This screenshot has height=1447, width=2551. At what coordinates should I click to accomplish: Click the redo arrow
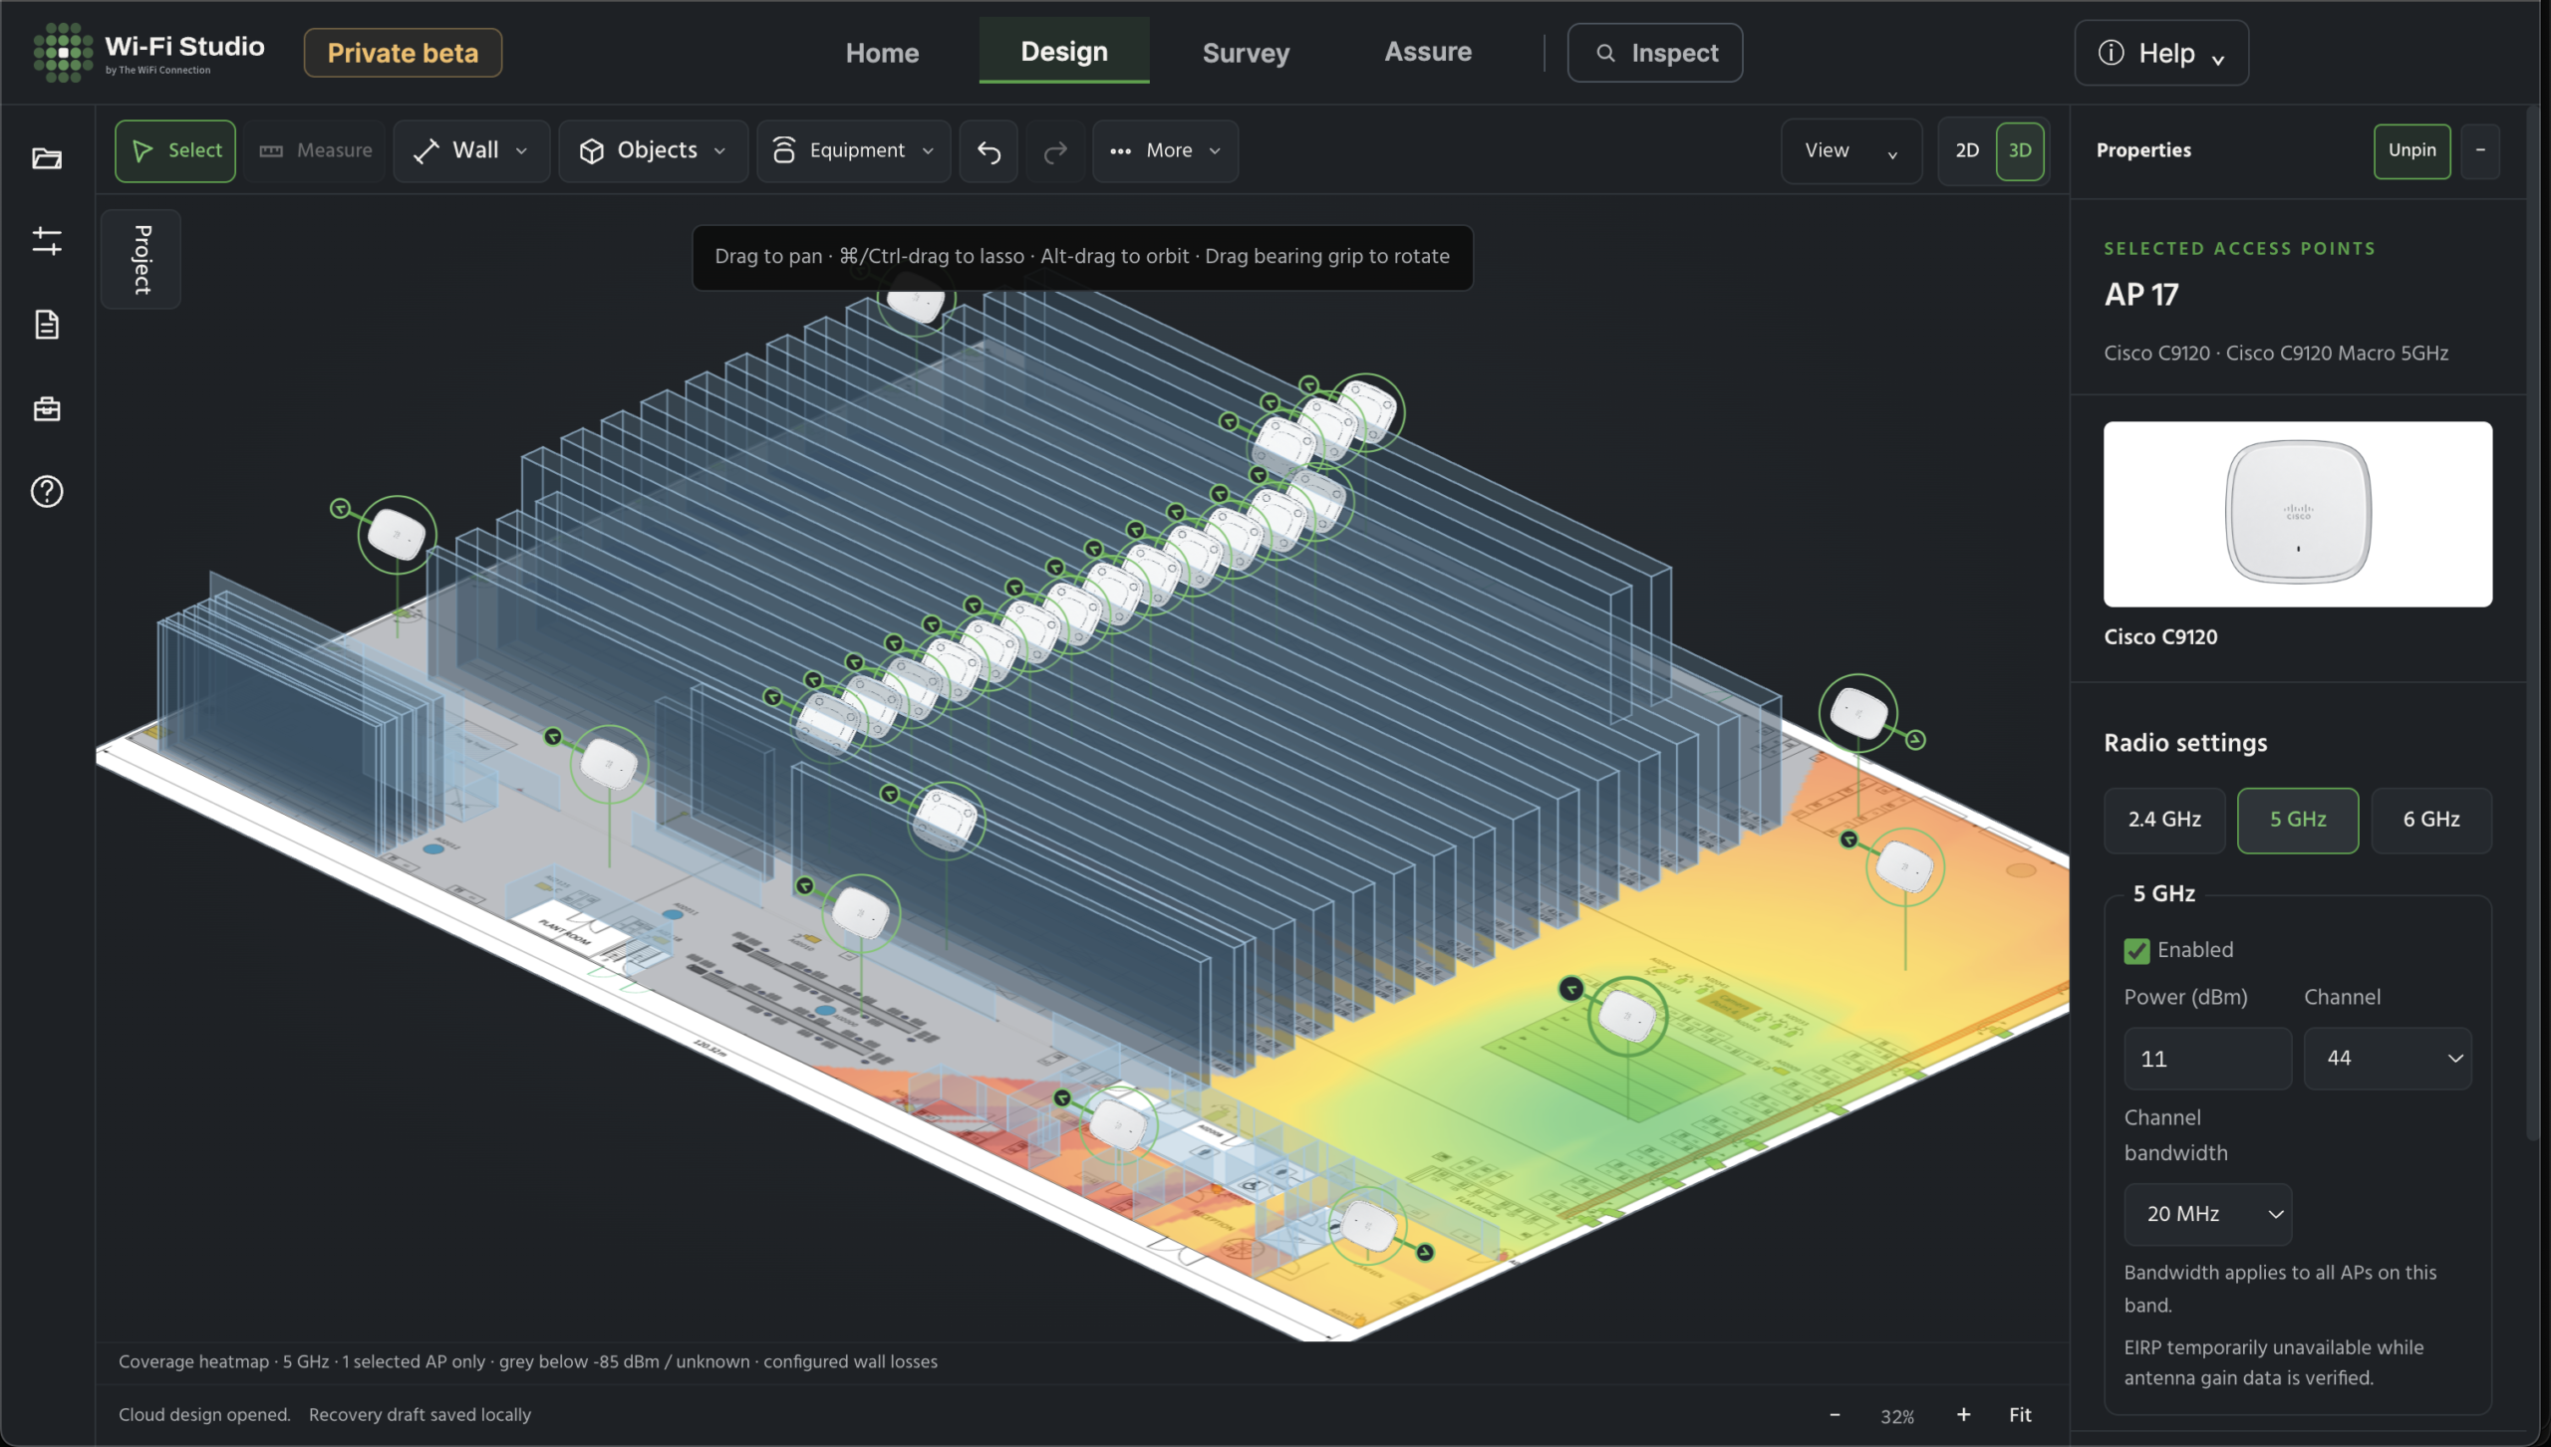(1055, 150)
